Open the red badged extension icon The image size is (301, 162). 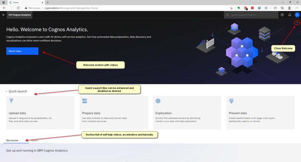(245, 8)
